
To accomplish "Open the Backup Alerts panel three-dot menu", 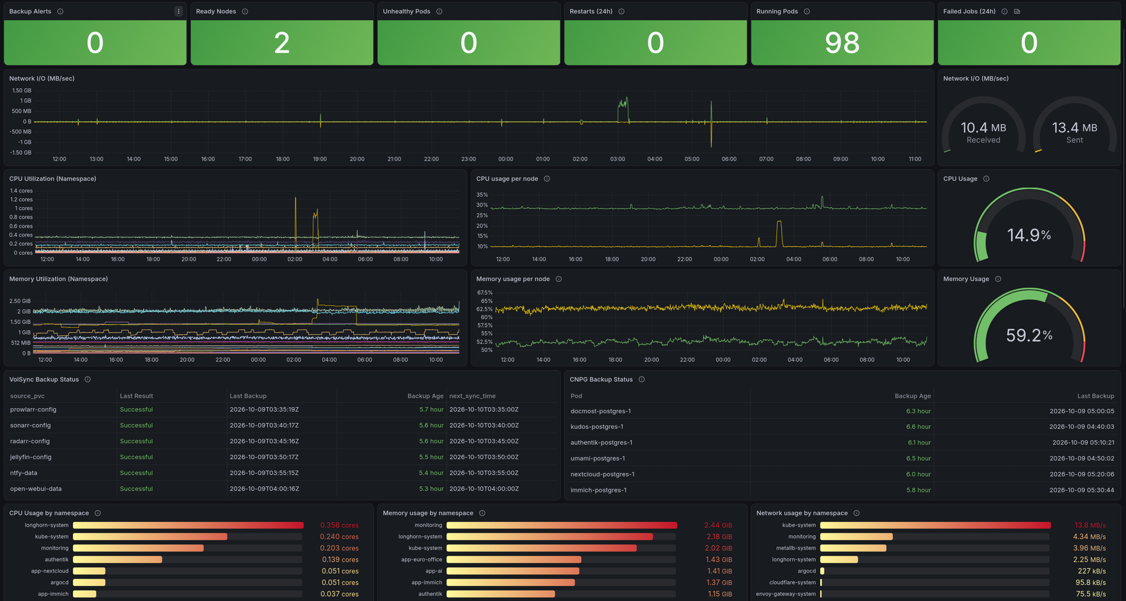I will pos(178,11).
